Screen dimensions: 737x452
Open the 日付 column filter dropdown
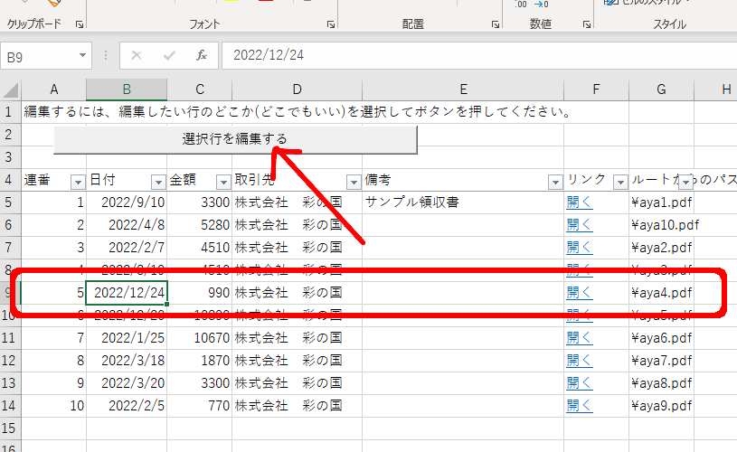tap(158, 182)
